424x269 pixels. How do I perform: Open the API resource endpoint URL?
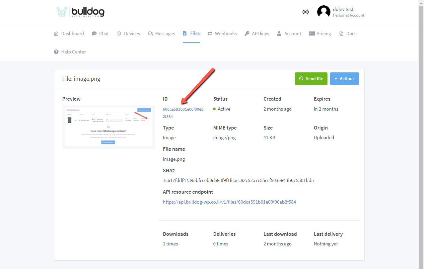[x=229, y=202]
